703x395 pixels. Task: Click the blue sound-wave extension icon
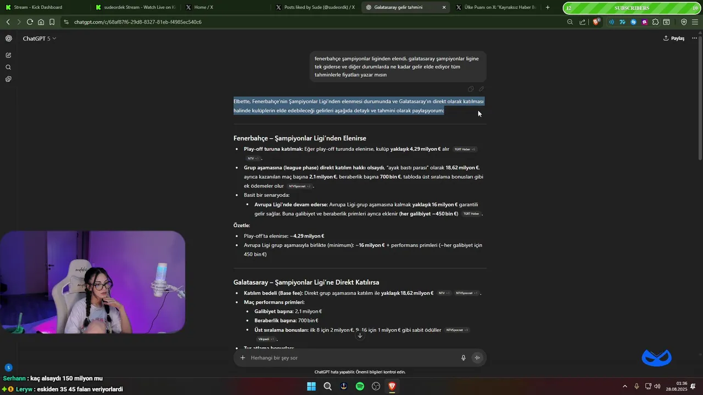coord(611,22)
